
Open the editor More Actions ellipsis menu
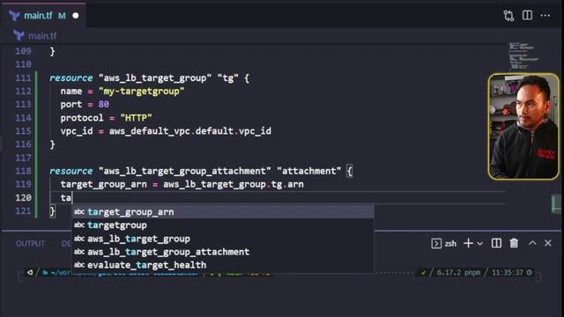point(545,16)
